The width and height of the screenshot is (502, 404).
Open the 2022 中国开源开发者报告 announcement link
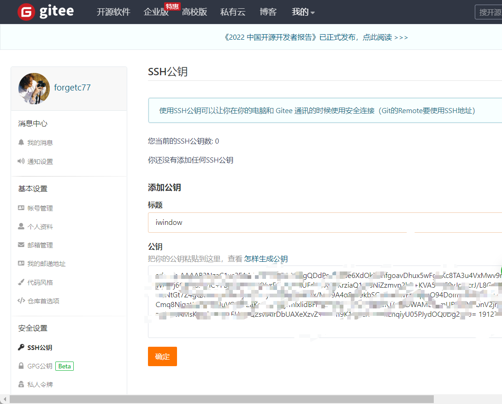pyautogui.click(x=316, y=37)
